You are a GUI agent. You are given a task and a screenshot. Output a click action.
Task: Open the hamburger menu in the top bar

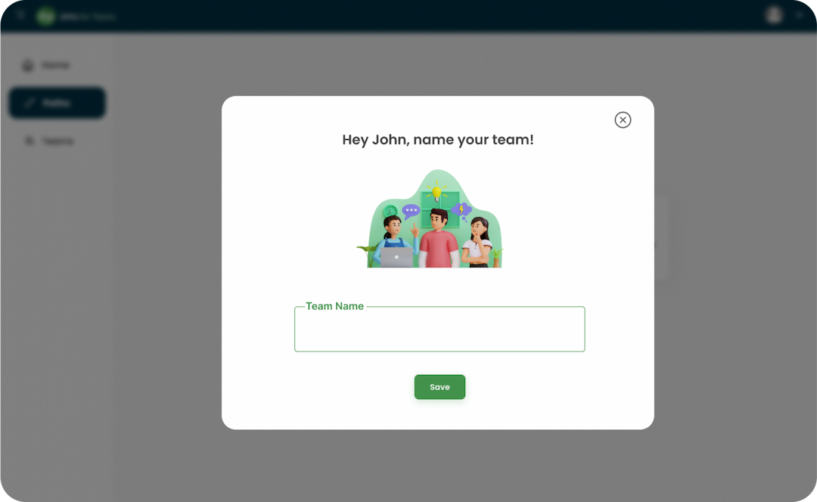coord(20,15)
